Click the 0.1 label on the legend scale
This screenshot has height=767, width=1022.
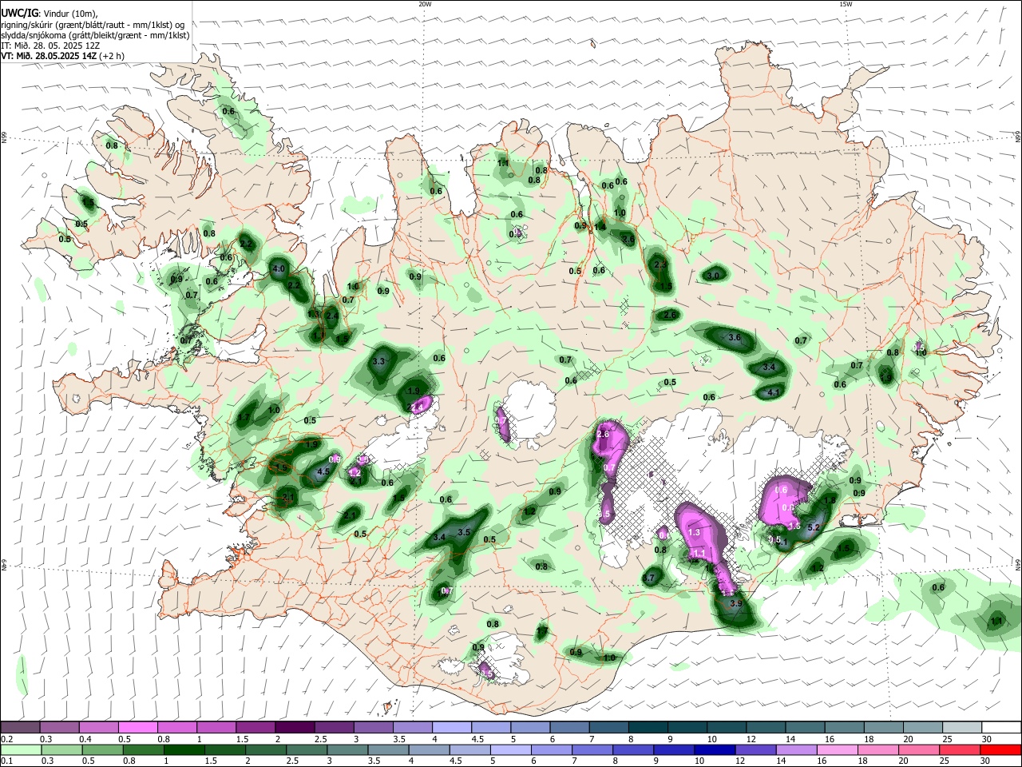6,761
